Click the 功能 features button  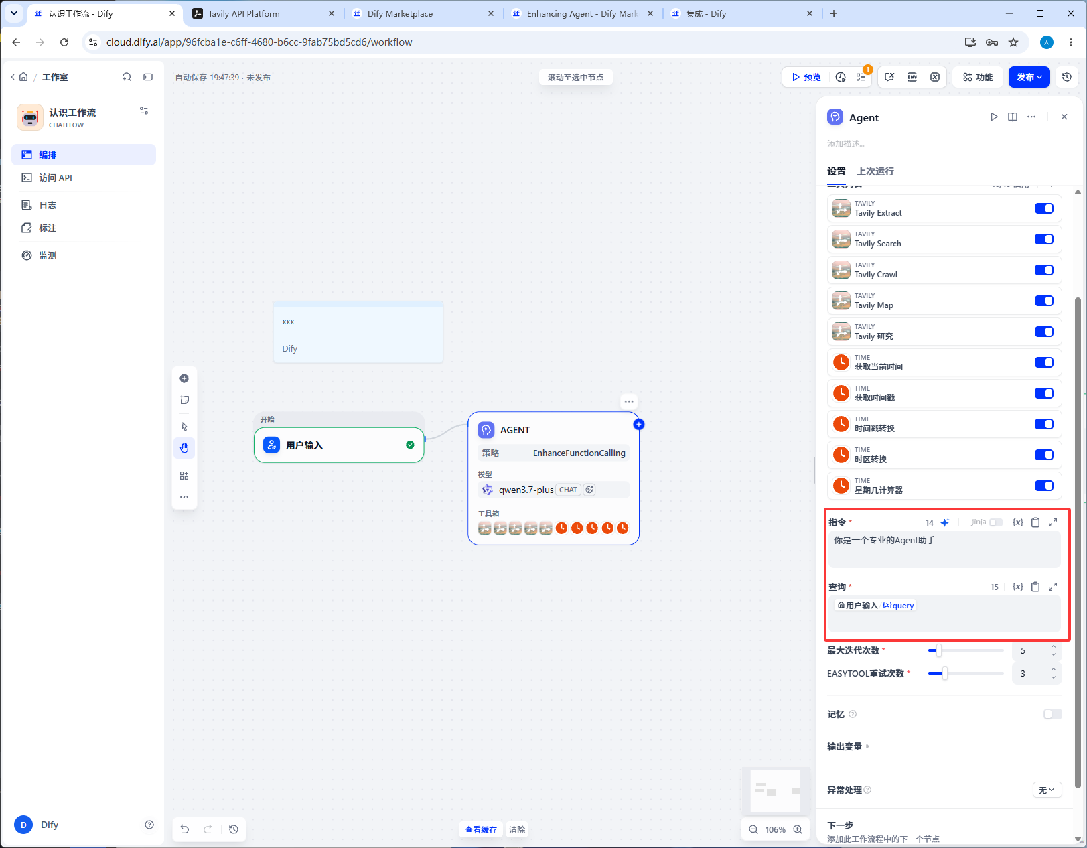pos(979,77)
